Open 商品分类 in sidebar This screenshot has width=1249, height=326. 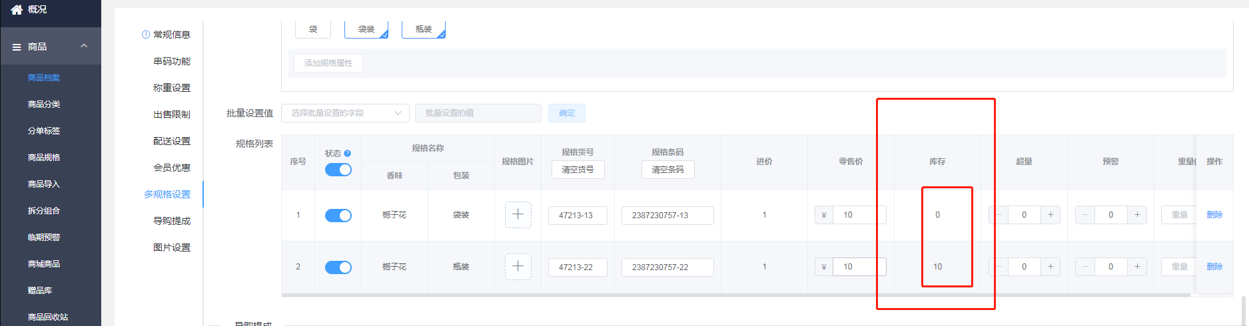[x=44, y=104]
